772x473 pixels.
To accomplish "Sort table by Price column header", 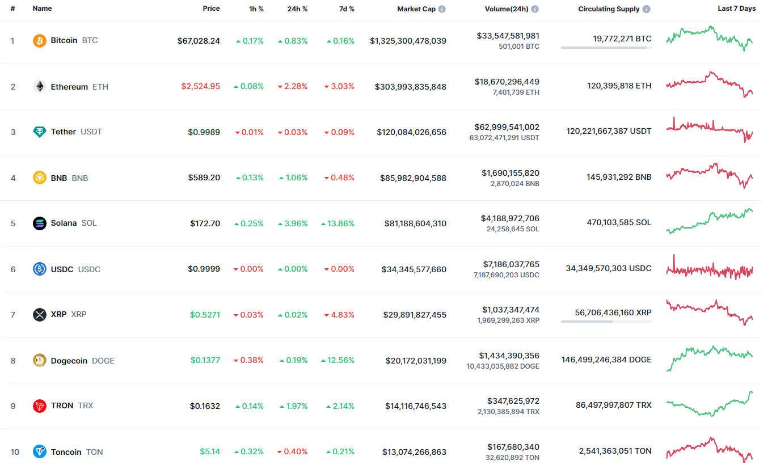I will [x=211, y=9].
